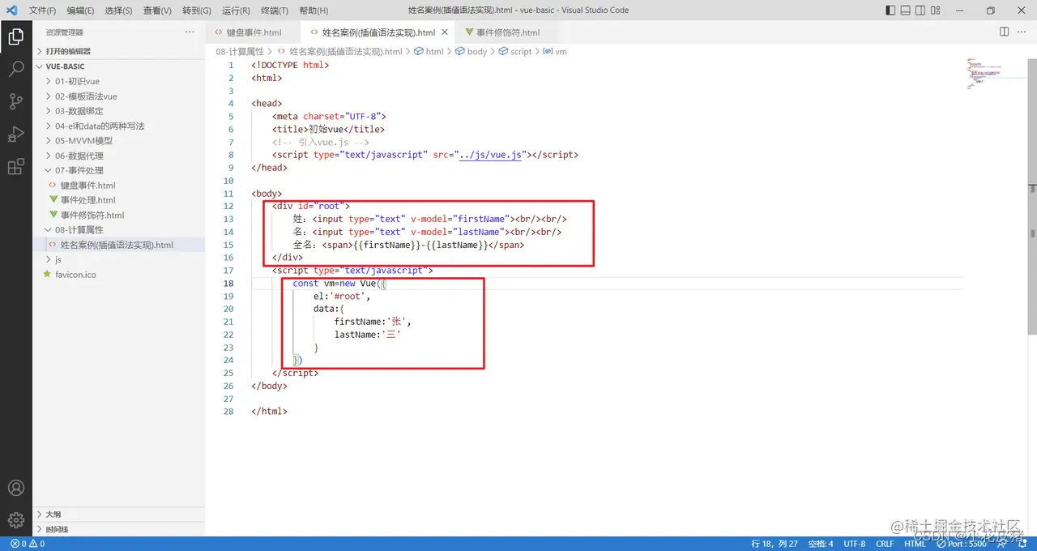Image resolution: width=1037 pixels, height=551 pixels.
Task: Open 编辑(E) menu
Action: [80, 11]
